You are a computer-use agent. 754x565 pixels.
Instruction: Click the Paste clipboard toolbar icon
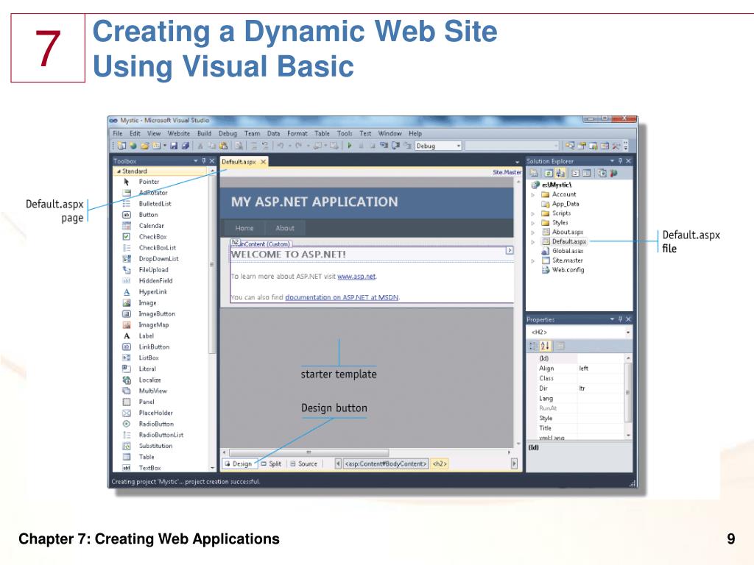(x=223, y=146)
